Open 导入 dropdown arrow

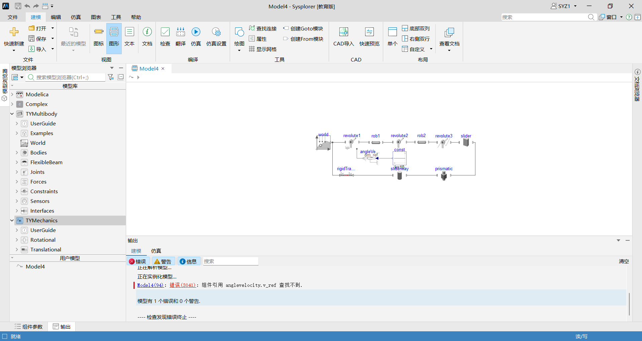(52, 49)
